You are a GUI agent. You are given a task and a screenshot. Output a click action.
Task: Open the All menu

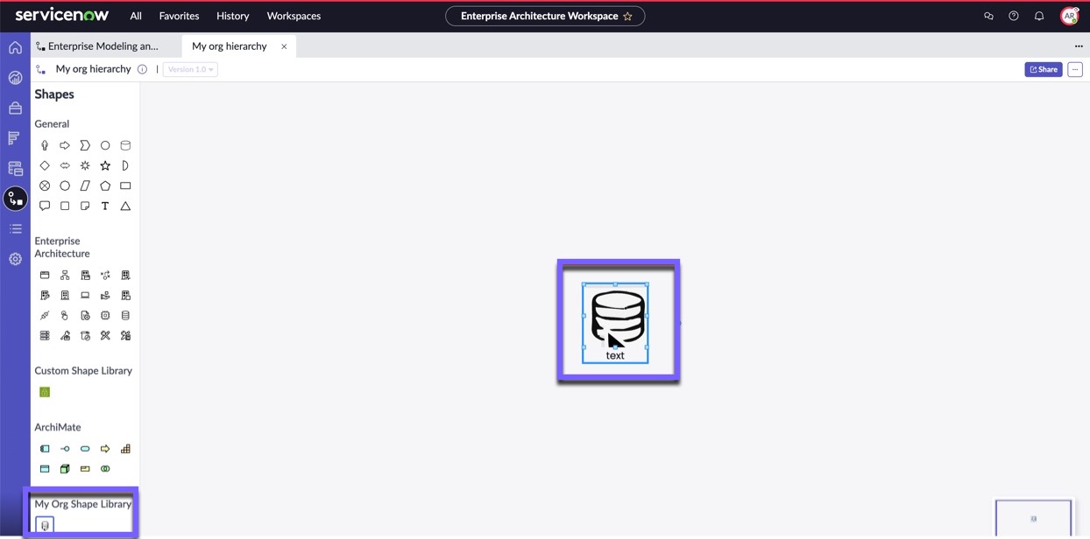click(136, 16)
